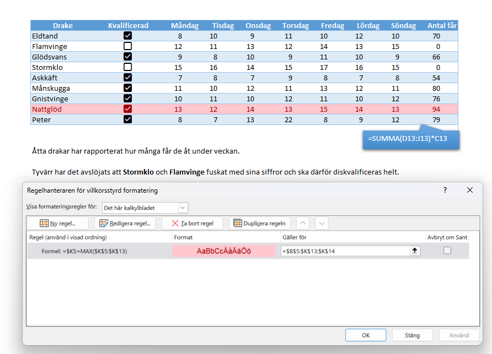Screen dimensions: 492x354
Task: Select the rule Formel: =$K5=MAX($K$5:$K$13)
Action: pyautogui.click(x=84, y=251)
